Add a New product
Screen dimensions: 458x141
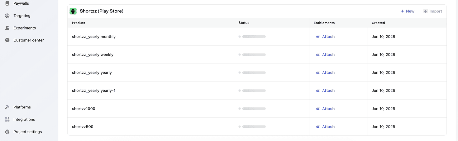coord(408,11)
